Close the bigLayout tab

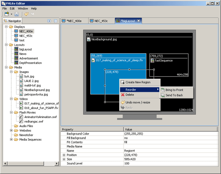coord(139,21)
